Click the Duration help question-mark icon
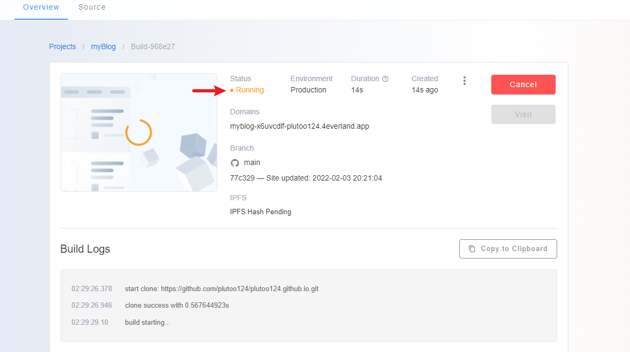 coord(385,79)
